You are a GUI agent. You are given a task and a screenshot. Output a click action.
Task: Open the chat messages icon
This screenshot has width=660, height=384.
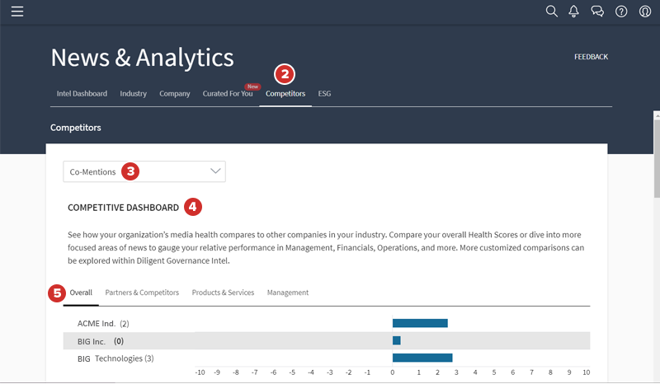(597, 12)
